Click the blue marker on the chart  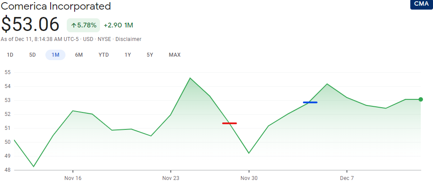pyautogui.click(x=310, y=102)
